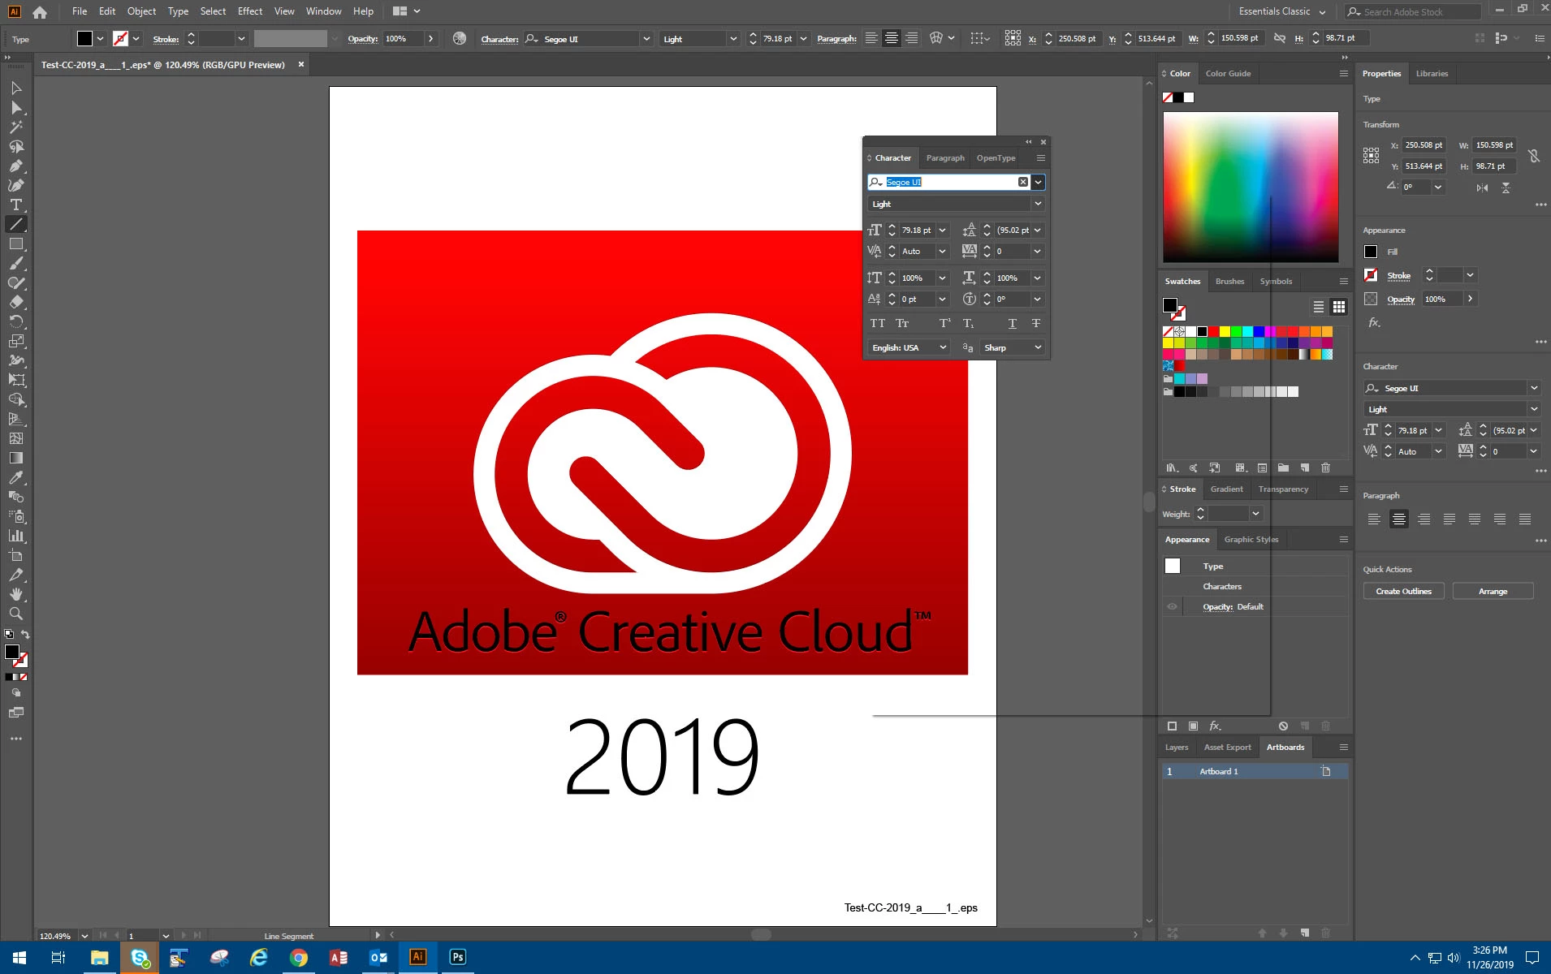Toggle Small Caps in Character panel

[x=902, y=323]
